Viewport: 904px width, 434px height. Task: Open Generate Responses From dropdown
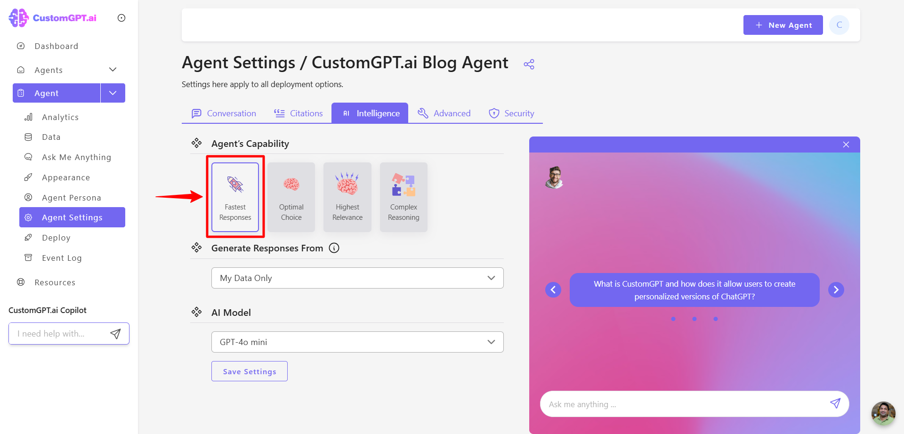357,278
